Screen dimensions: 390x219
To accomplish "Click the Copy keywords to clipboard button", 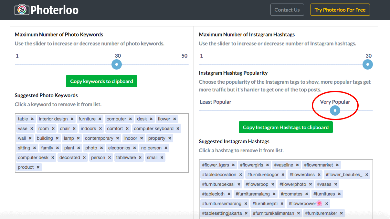I will tap(101, 81).
